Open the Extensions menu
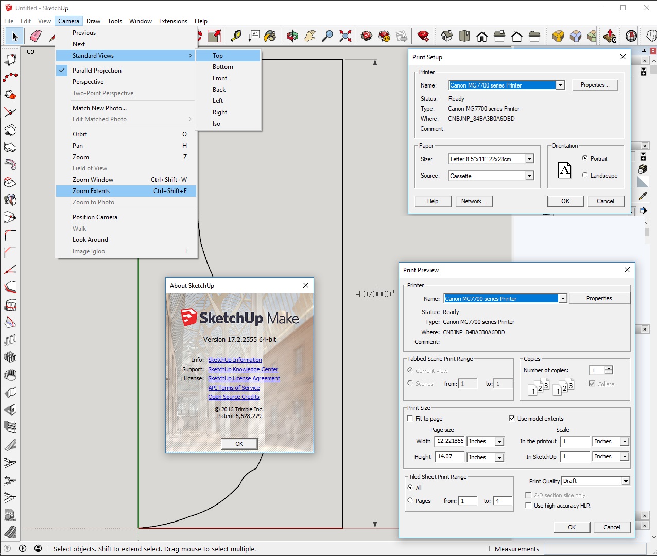 click(x=173, y=21)
